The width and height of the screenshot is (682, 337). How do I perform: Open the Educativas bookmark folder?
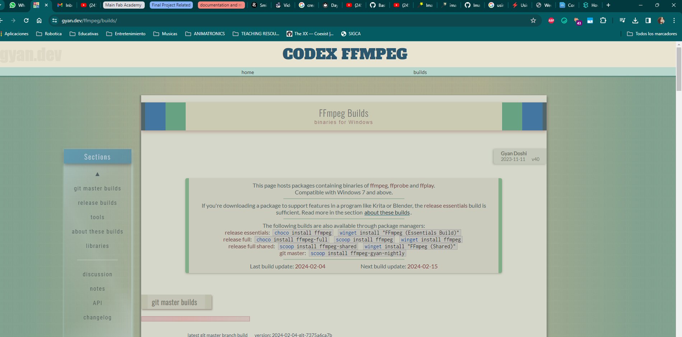point(84,34)
